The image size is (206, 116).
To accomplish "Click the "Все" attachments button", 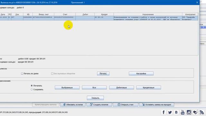I will (94, 88).
